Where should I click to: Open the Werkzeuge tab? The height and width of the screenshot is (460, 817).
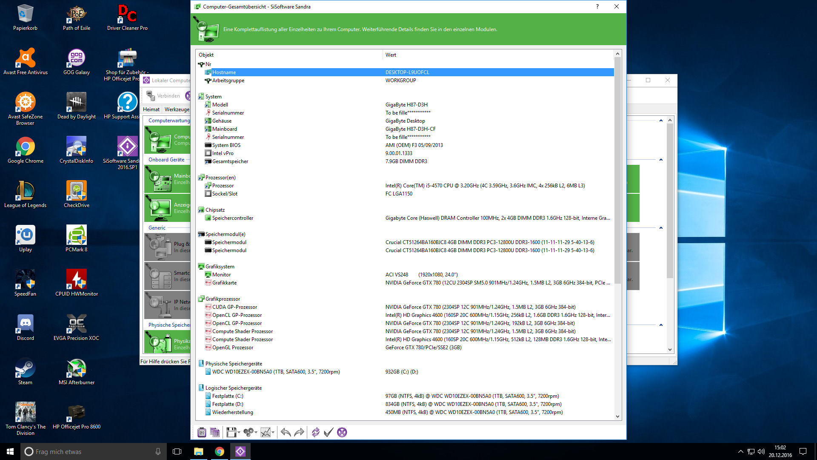(x=177, y=109)
